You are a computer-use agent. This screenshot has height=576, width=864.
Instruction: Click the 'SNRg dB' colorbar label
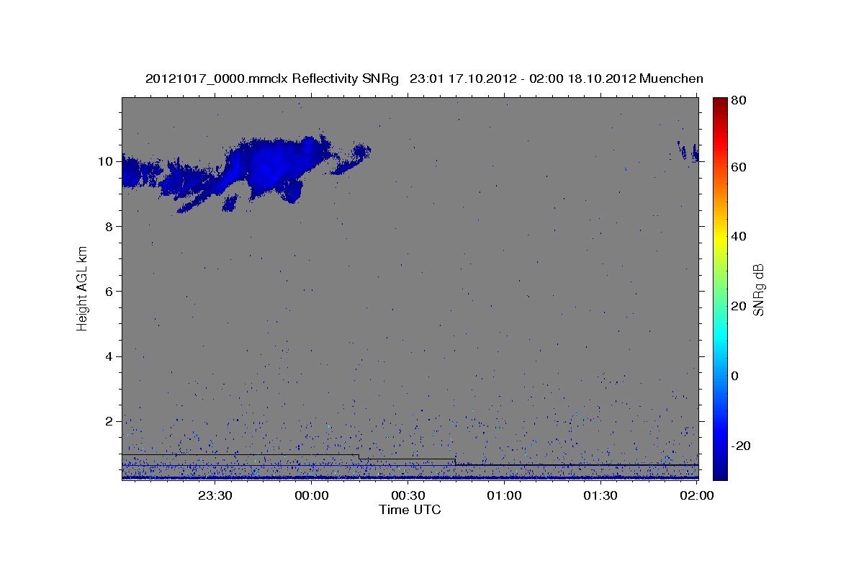click(758, 290)
